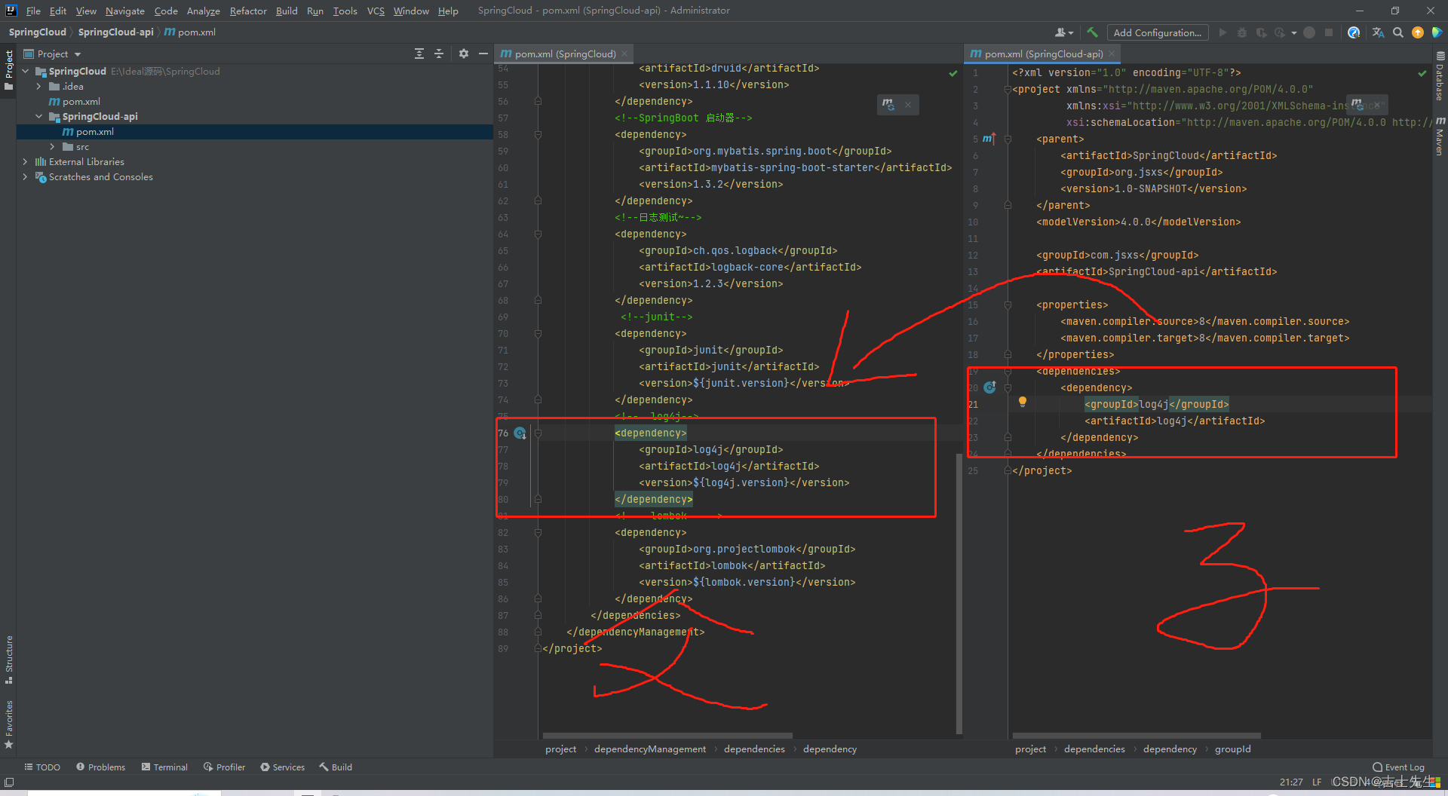Viewport: 1448px width, 796px height.
Task: Collapse the SpringCloud root tree node
Action: point(26,71)
